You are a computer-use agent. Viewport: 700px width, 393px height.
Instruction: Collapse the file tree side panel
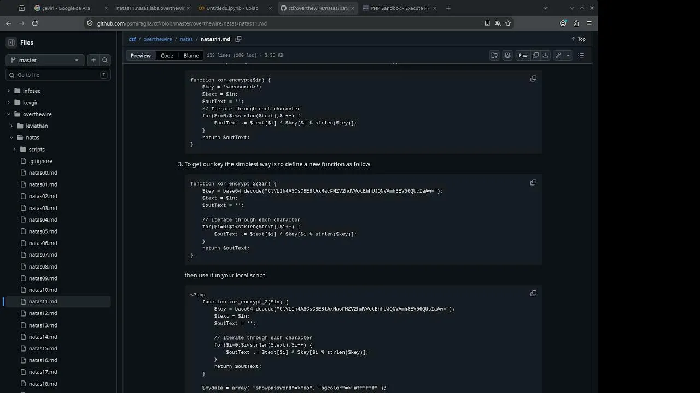(x=11, y=43)
